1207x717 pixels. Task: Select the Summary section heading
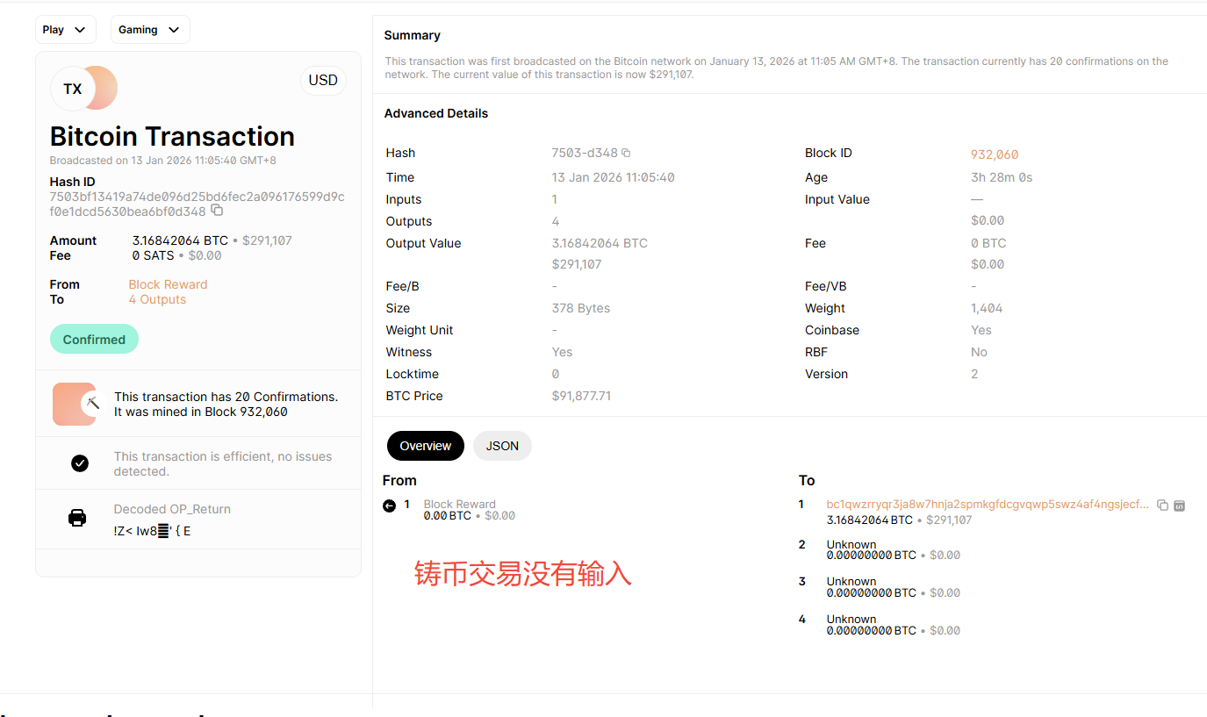tap(413, 35)
